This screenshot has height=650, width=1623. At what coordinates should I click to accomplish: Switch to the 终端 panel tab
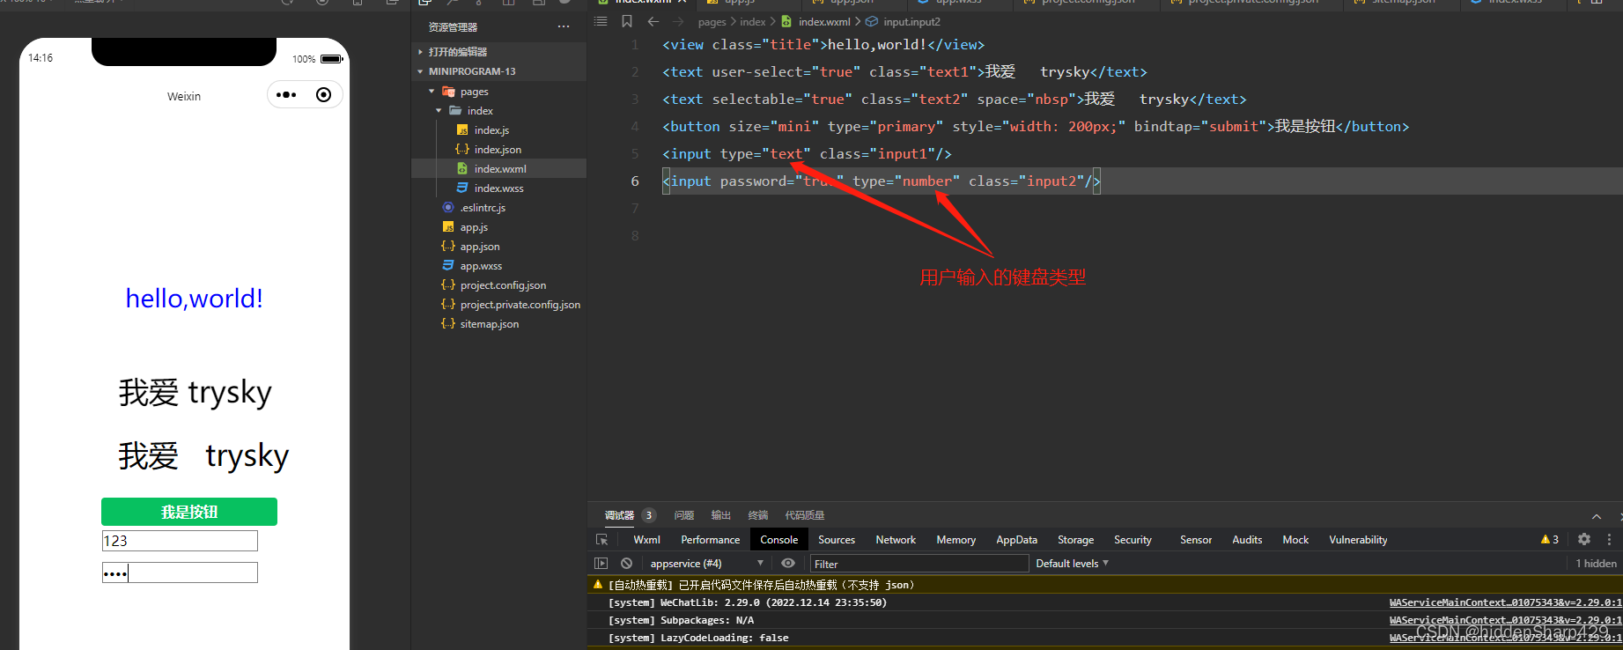tap(758, 515)
